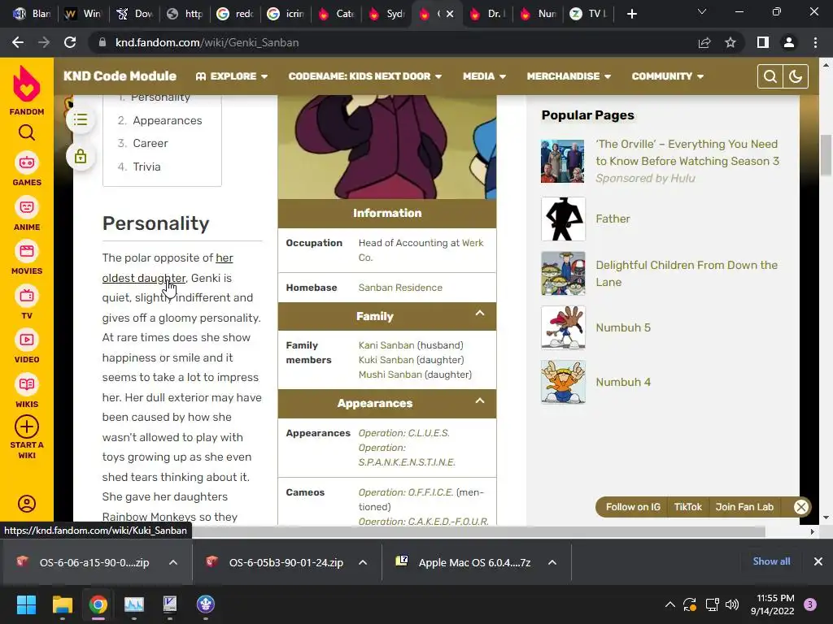
Task: Open Chrome three-dot menu
Action: [x=815, y=42]
